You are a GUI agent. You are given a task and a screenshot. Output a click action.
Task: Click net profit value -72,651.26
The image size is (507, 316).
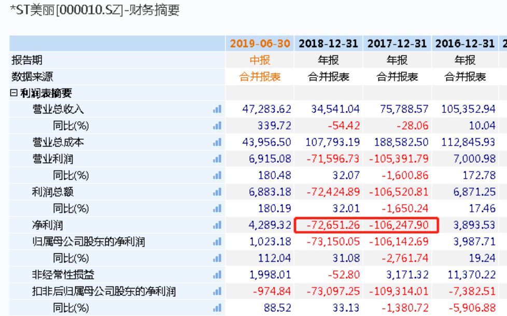(x=333, y=225)
